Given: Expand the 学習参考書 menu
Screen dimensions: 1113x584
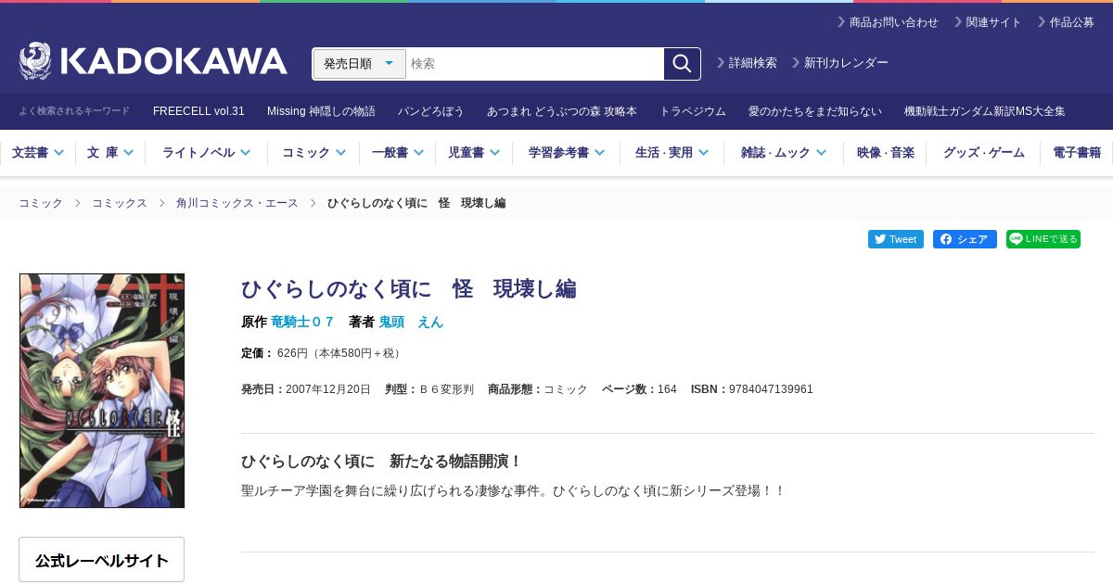Looking at the screenshot, I should [x=566, y=153].
